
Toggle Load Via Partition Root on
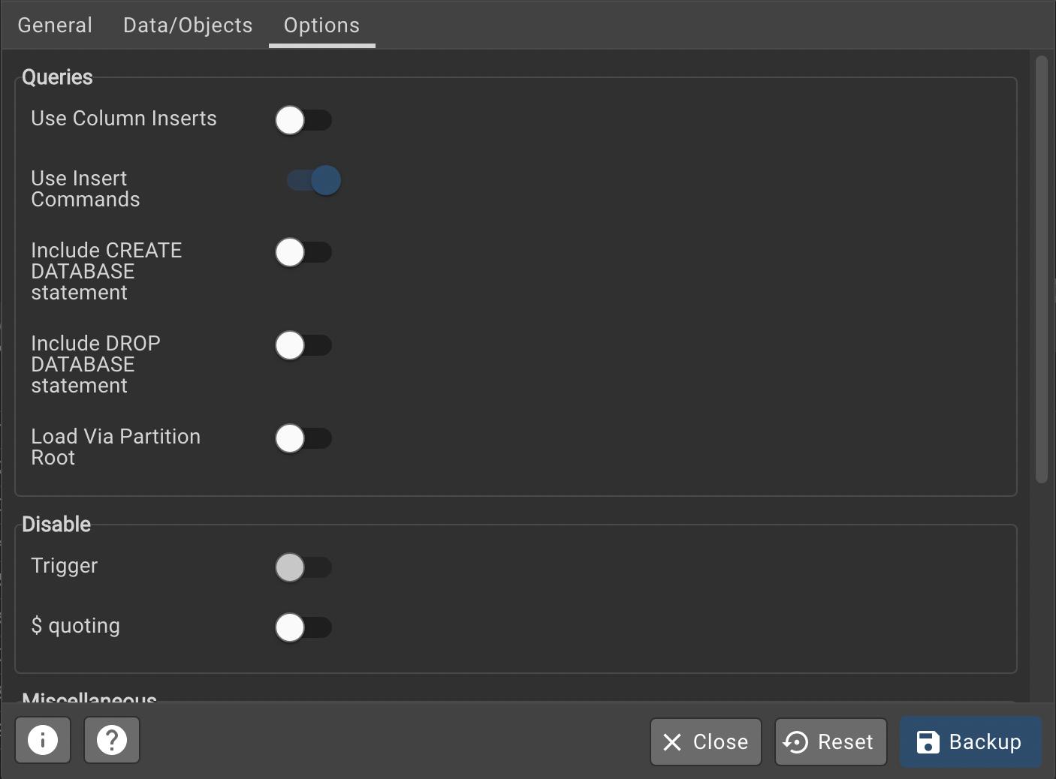(x=303, y=438)
